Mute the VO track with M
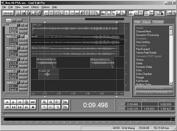 point(26,25)
